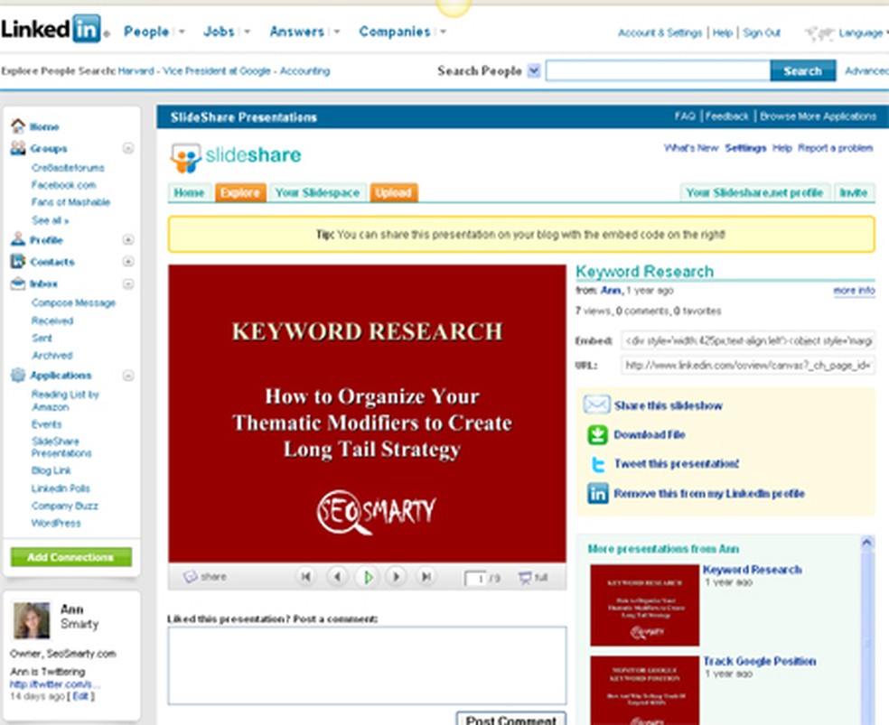Open Compose Message in sidebar
The width and height of the screenshot is (889, 725).
pos(74,302)
